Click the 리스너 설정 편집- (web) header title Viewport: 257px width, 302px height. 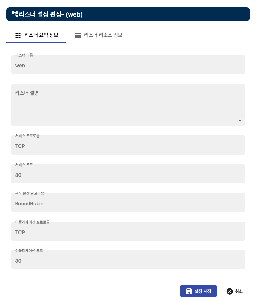51,14
